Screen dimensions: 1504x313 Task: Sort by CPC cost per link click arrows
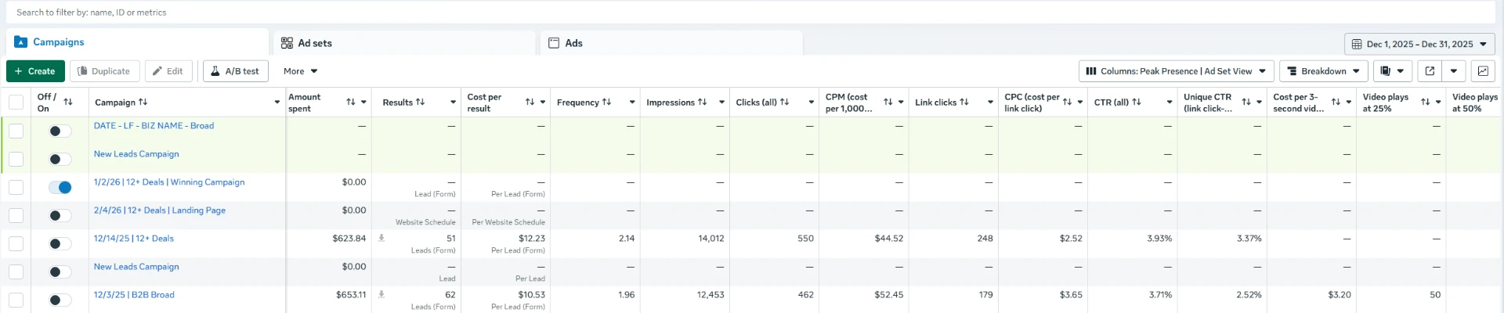tap(1067, 102)
